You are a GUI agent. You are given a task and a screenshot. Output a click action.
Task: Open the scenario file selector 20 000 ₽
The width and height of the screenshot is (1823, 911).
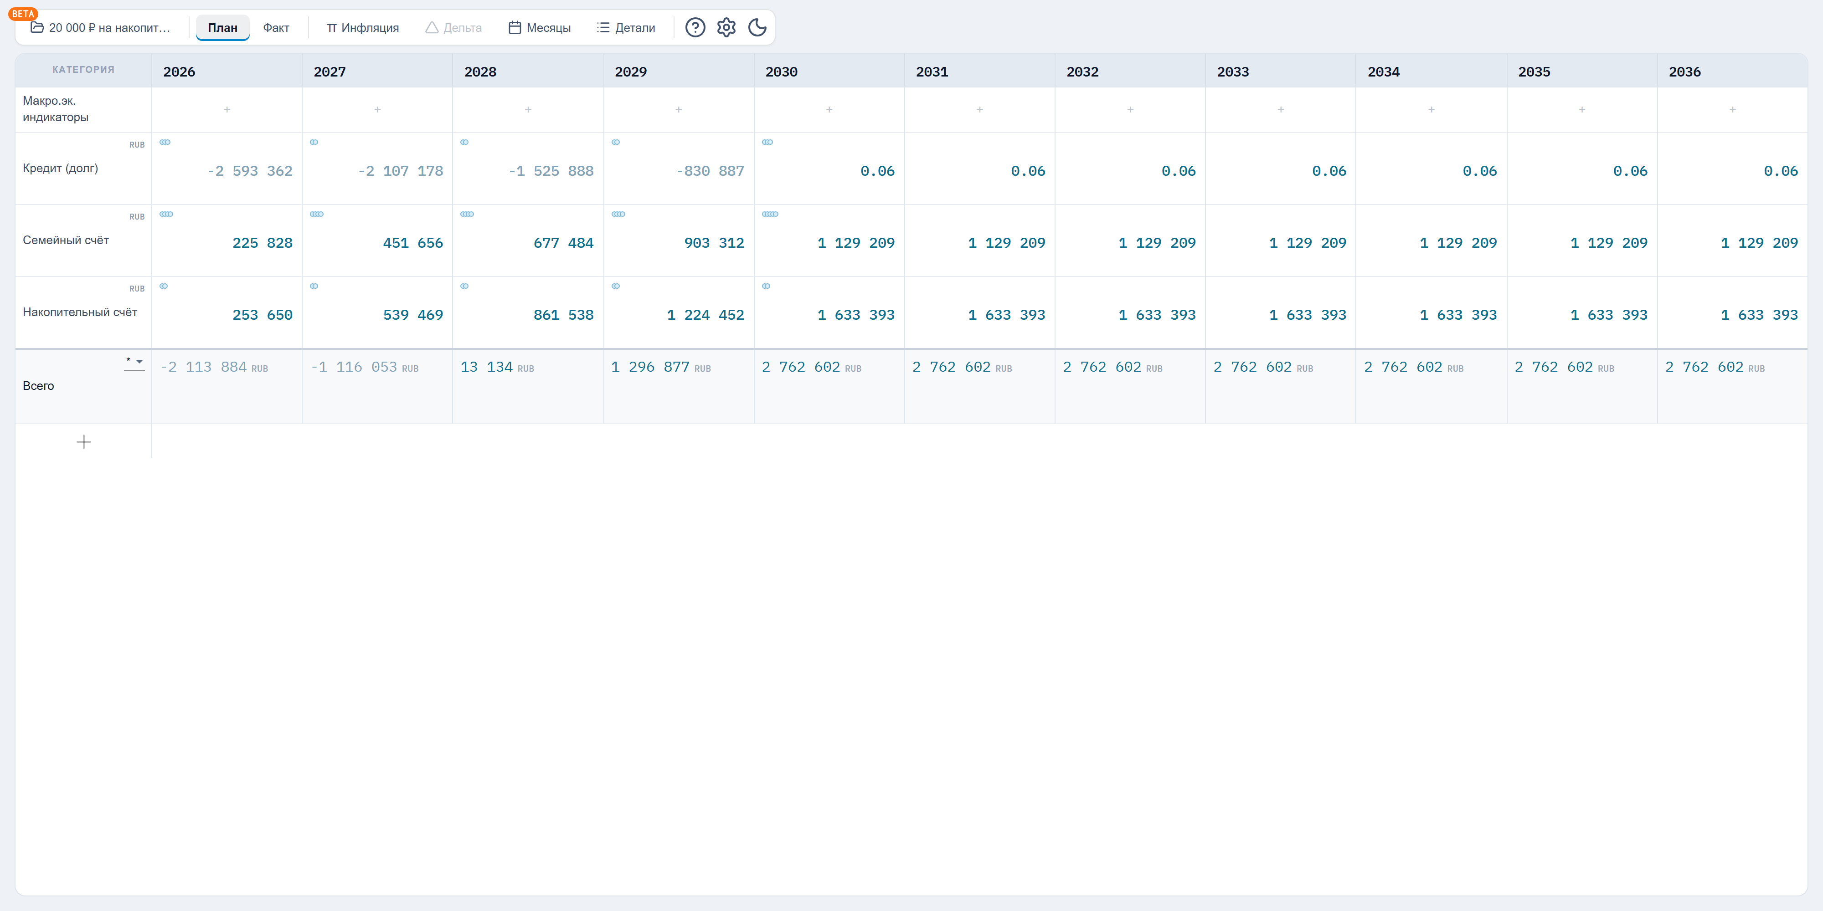pyautogui.click(x=100, y=28)
